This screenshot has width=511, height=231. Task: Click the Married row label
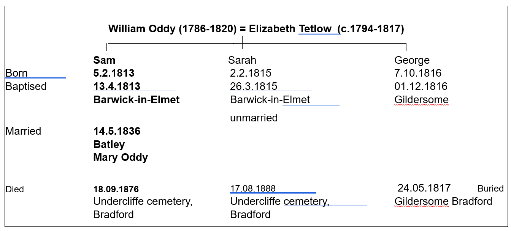23,131
